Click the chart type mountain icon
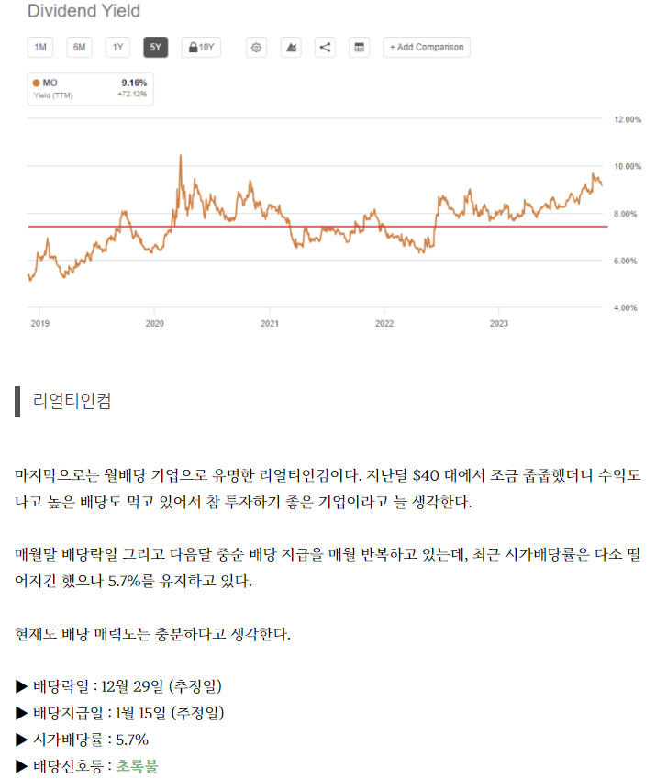Image resolution: width=667 pixels, height=779 pixels. coord(291,47)
